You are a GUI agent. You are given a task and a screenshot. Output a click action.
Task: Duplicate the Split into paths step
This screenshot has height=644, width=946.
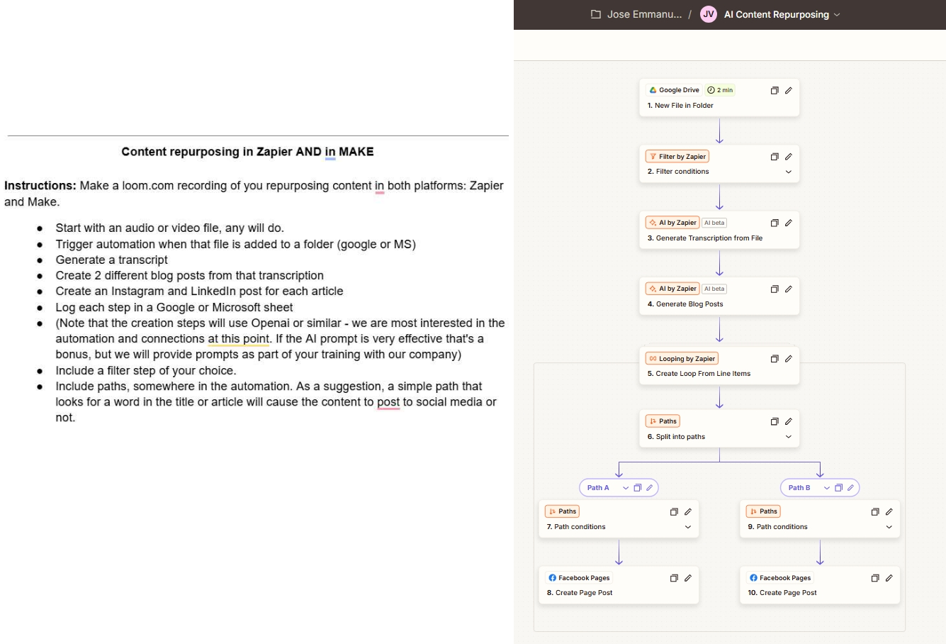click(775, 421)
